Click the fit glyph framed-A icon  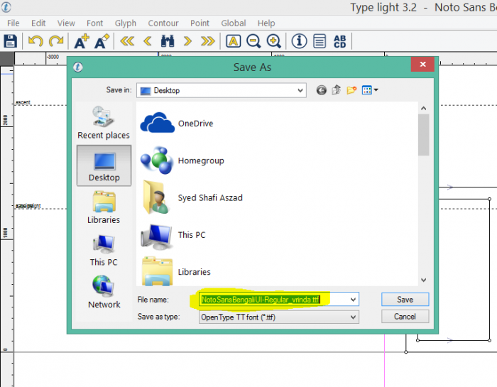pos(234,41)
